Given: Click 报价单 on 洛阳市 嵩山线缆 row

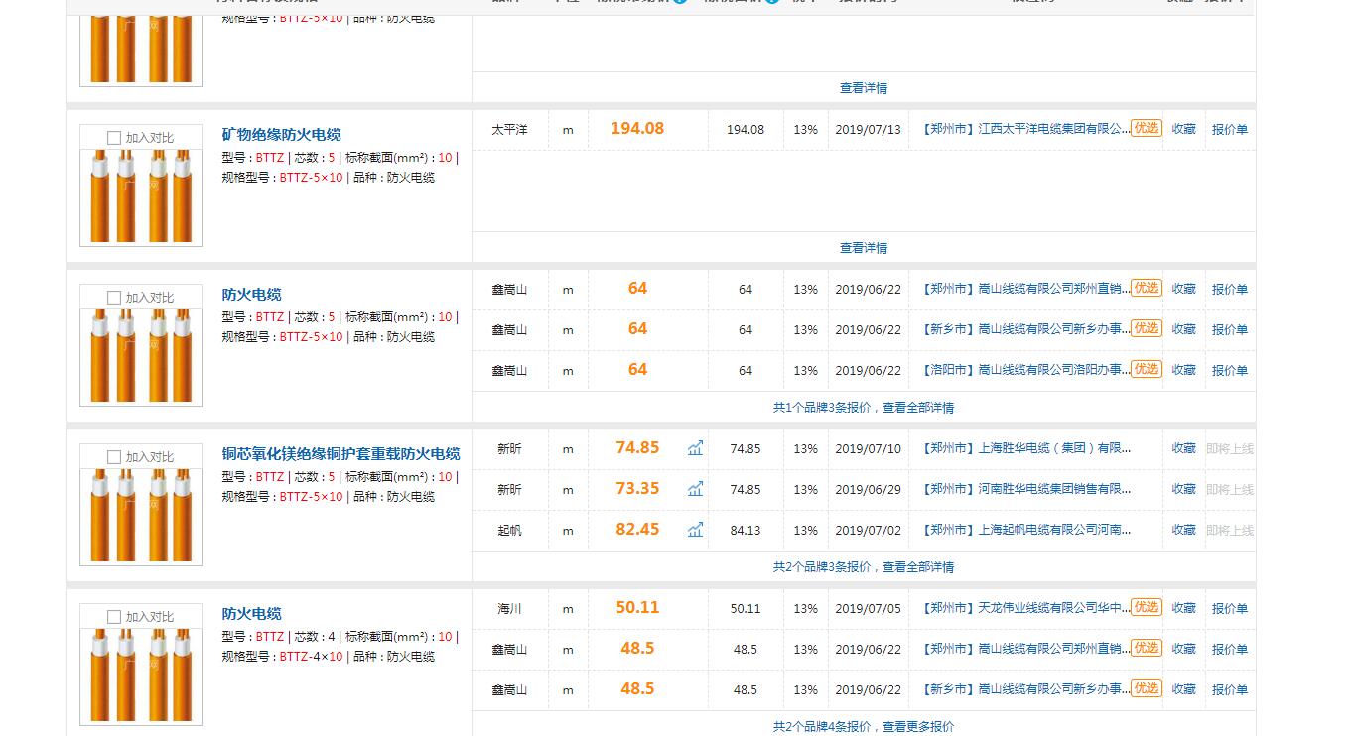Looking at the screenshot, I should pyautogui.click(x=1230, y=370).
